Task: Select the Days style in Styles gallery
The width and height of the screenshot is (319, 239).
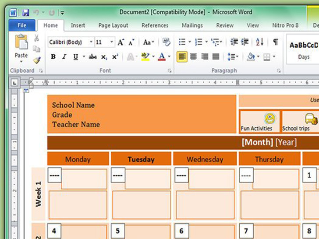Action: [x=303, y=49]
